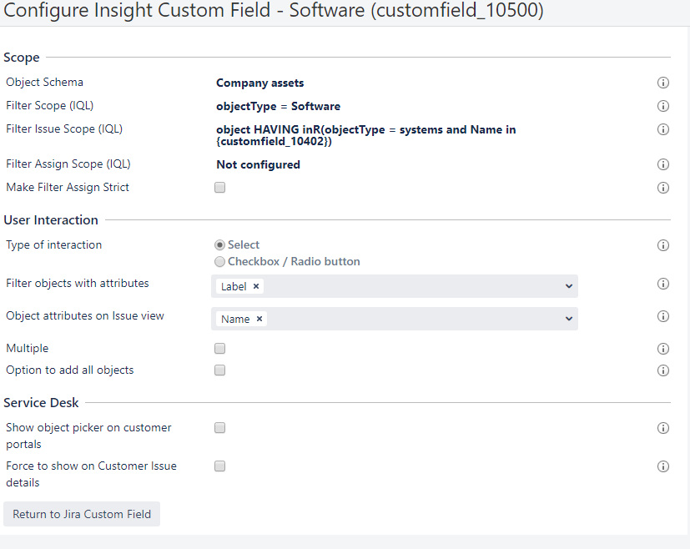Click inside the Filter objects attributes field
This screenshot has width=690, height=549.
pos(395,286)
